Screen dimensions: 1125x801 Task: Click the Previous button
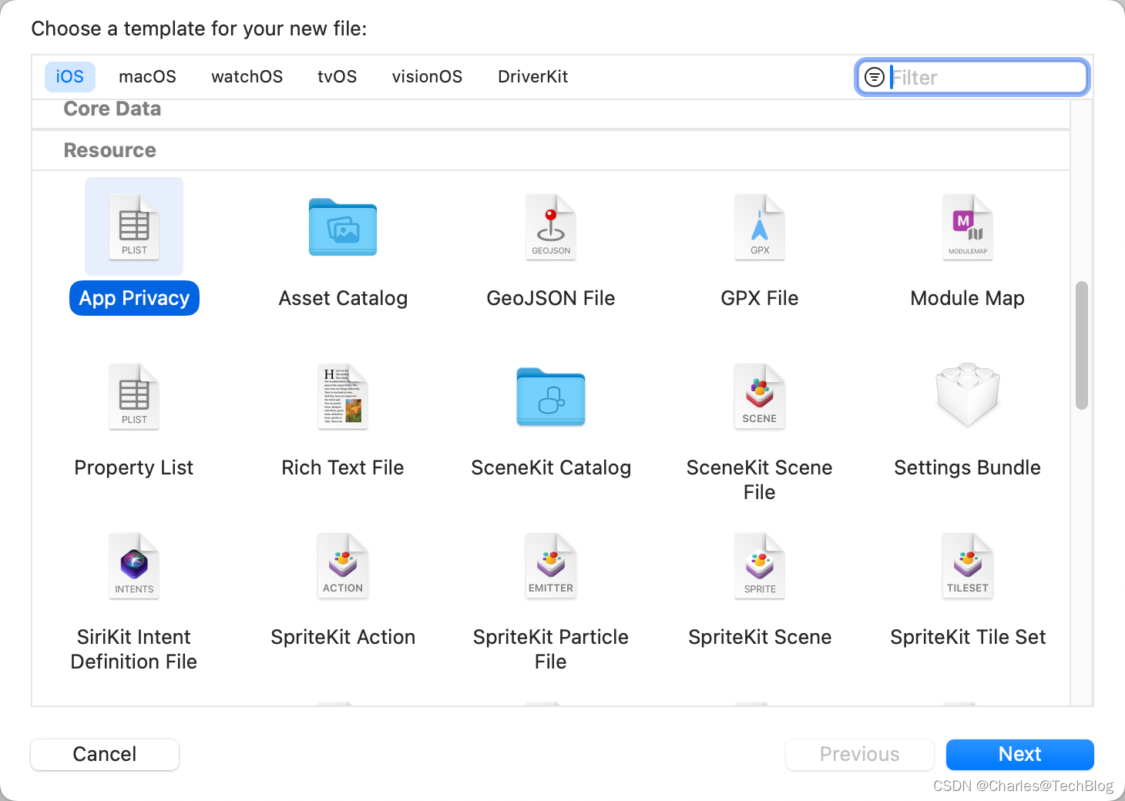(x=859, y=754)
